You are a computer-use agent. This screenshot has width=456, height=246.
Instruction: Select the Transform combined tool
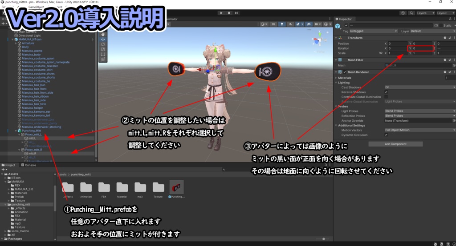coord(103,59)
